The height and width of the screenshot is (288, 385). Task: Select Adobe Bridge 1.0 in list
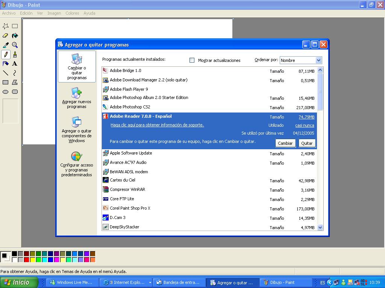click(209, 71)
